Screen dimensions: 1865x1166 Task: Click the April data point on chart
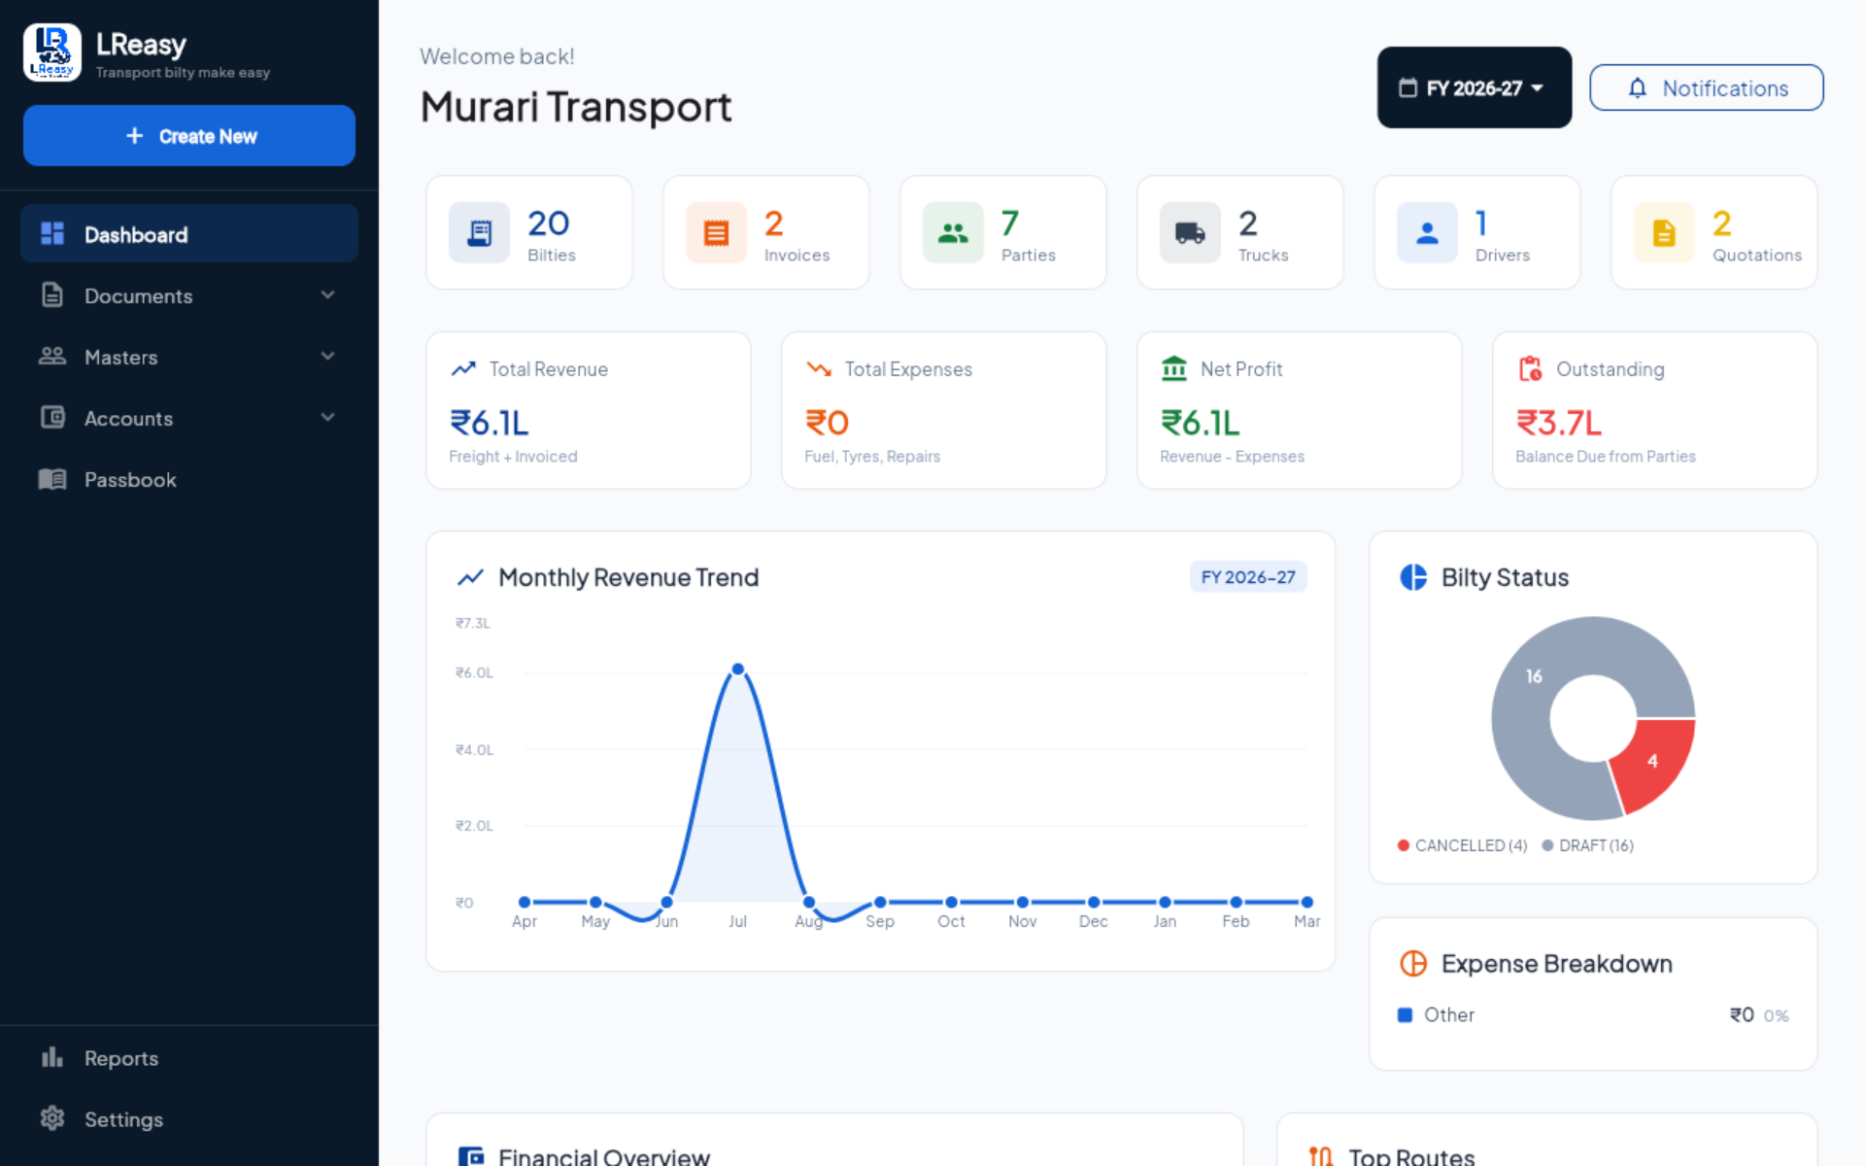pos(525,902)
